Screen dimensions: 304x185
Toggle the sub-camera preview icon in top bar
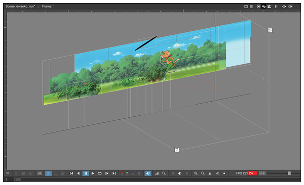click(x=290, y=7)
